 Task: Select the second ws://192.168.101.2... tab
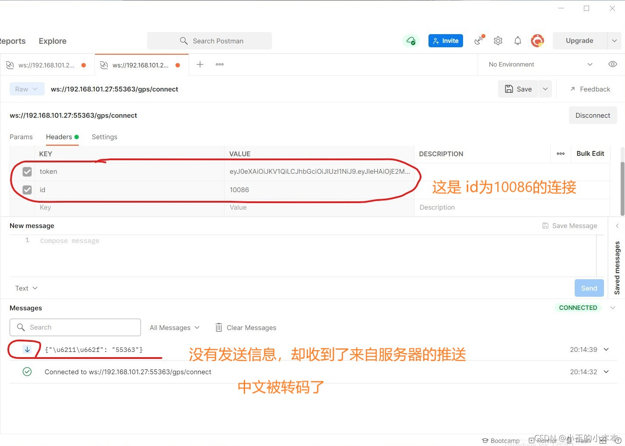(x=141, y=65)
